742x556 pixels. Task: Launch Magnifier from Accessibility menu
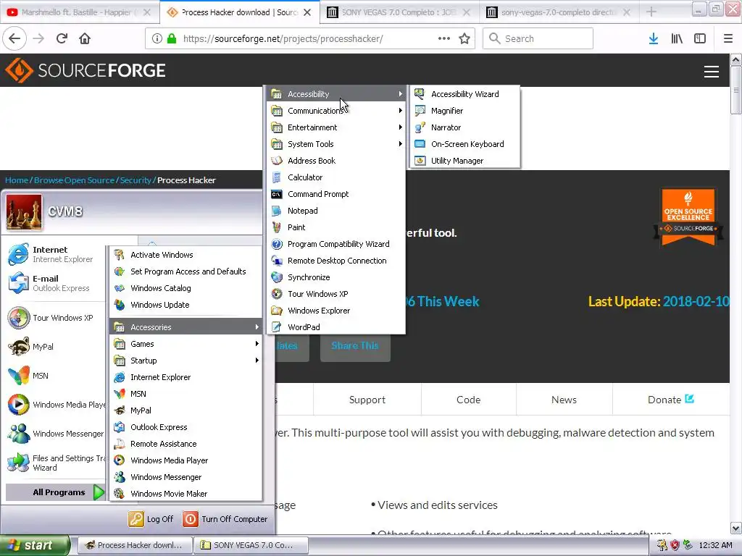(464, 111)
